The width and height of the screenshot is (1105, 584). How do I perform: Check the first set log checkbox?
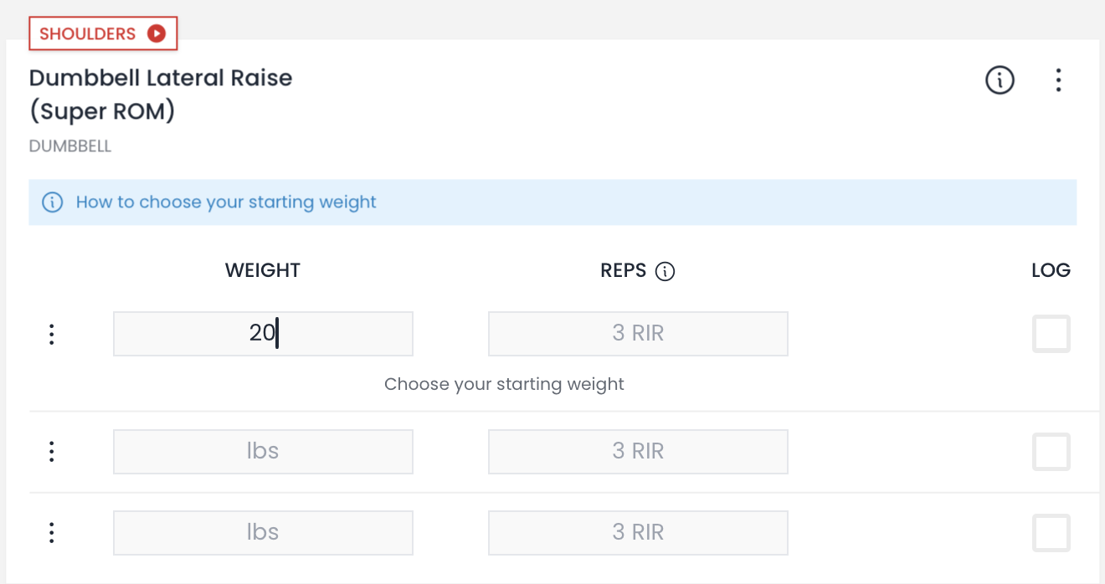[1051, 334]
